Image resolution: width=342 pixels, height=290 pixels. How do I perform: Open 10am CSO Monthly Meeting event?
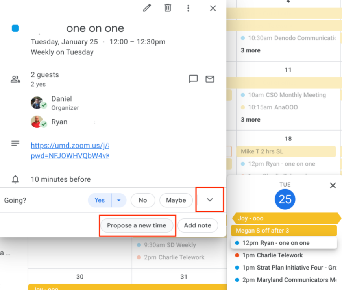click(x=283, y=95)
